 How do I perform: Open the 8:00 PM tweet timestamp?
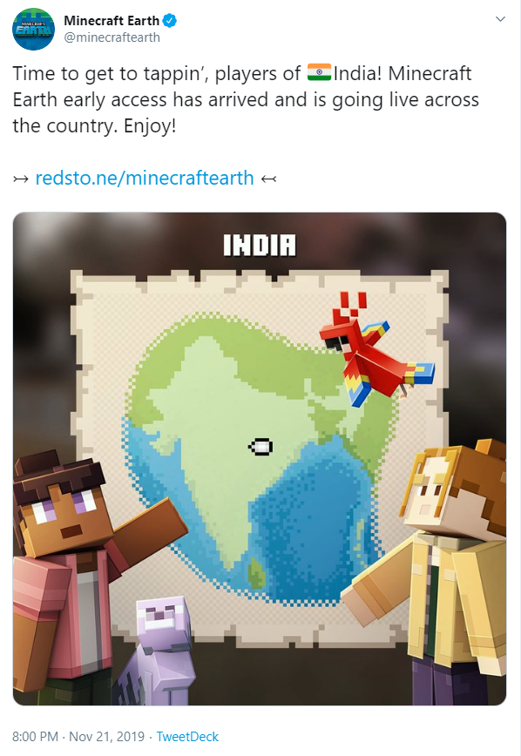(x=35, y=737)
